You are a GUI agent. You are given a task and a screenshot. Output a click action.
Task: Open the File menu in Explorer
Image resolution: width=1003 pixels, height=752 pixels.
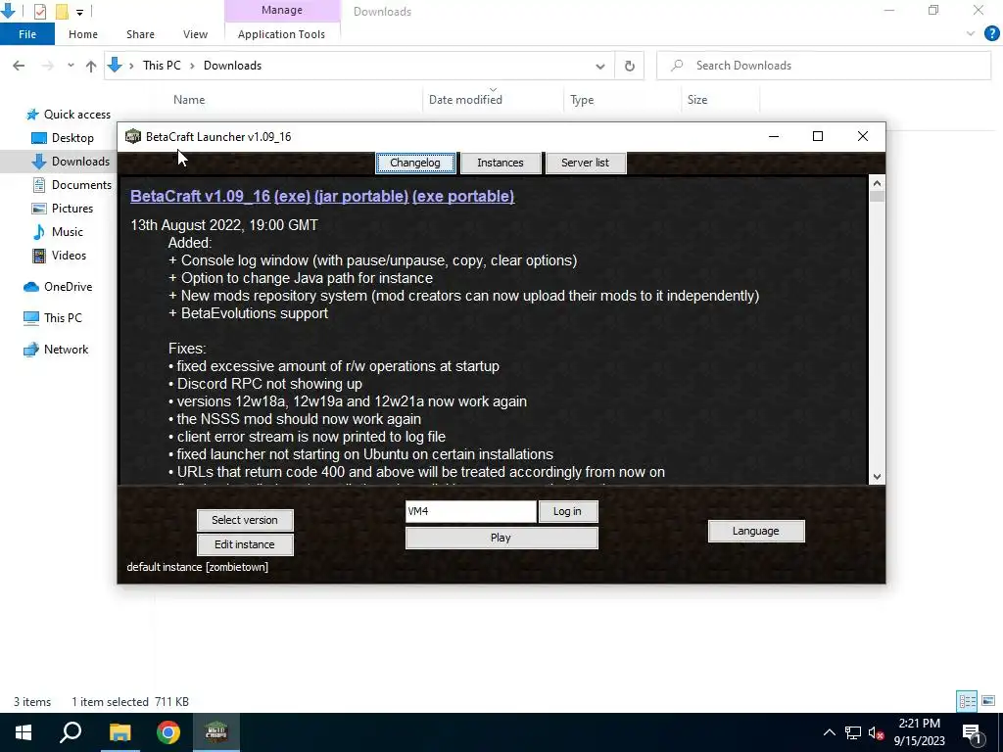coord(27,34)
